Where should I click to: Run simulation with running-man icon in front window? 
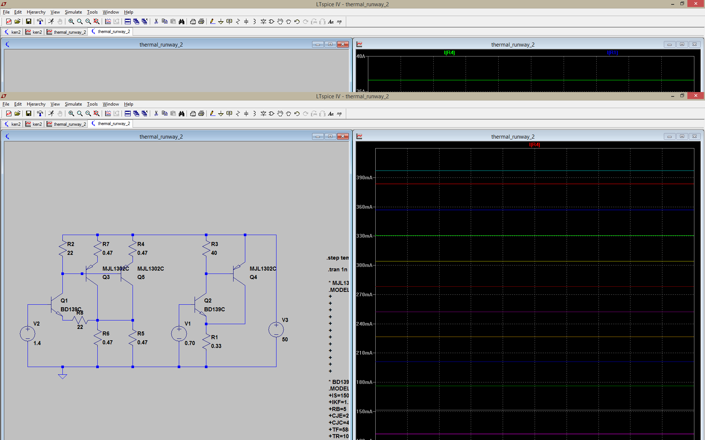[x=51, y=114]
